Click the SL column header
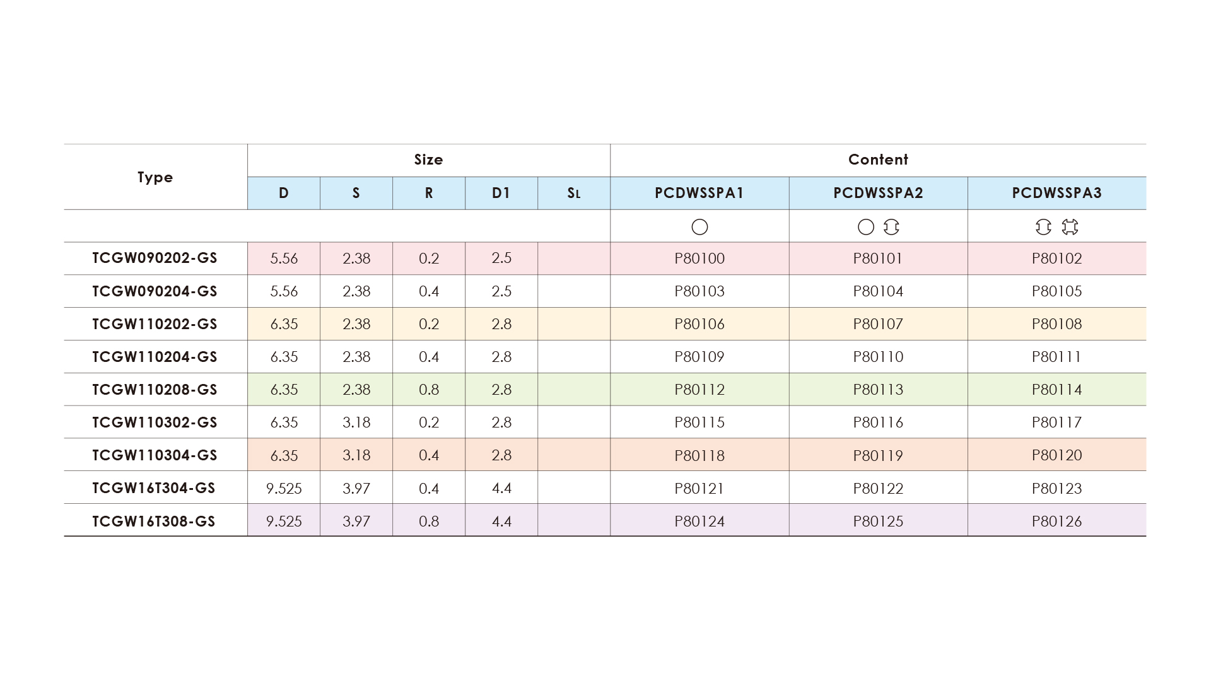The height and width of the screenshot is (681, 1211). (x=574, y=193)
